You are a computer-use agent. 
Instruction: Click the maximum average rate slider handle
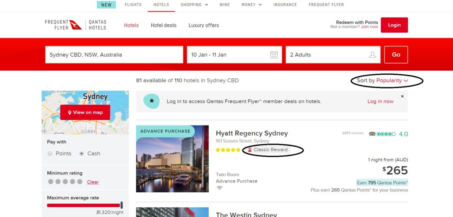(x=122, y=205)
